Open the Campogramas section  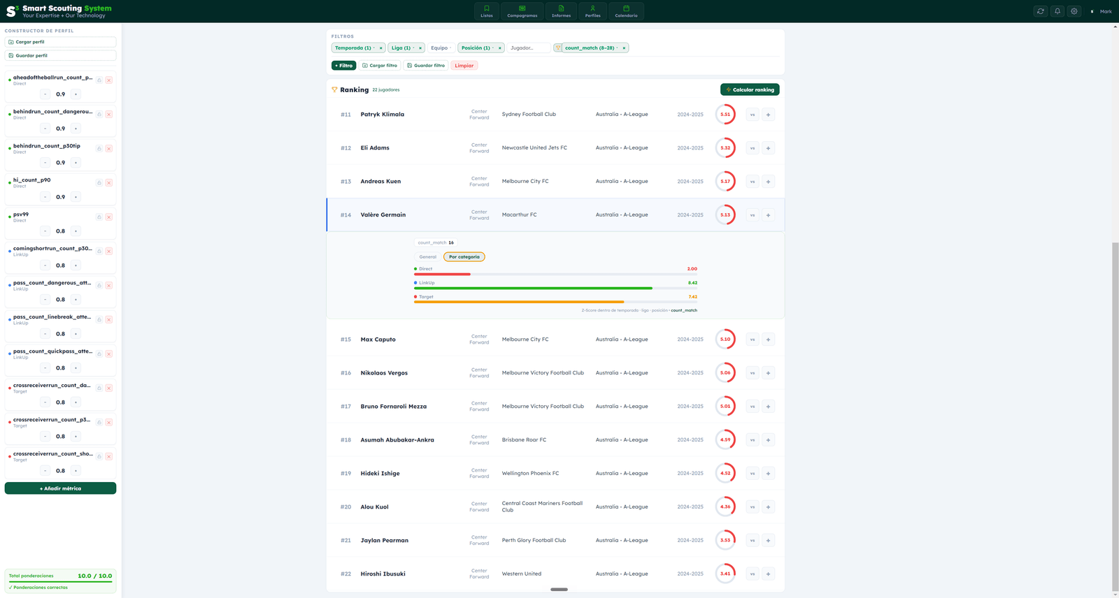[x=522, y=11]
